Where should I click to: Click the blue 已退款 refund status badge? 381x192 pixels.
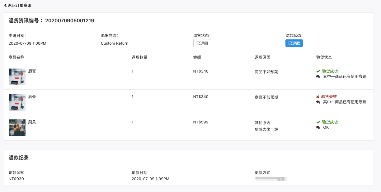(x=294, y=43)
